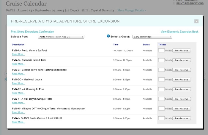Click the Status column header
This screenshot has height=135, width=208.
tap(146, 45)
